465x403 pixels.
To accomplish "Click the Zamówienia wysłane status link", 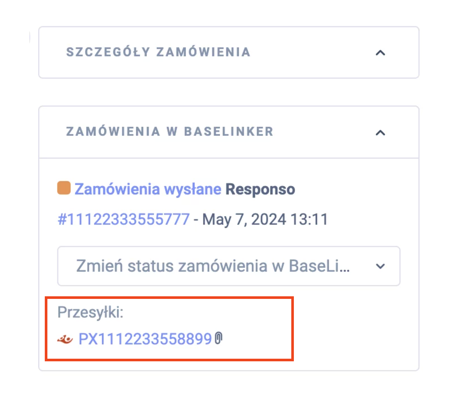I will click(x=148, y=189).
